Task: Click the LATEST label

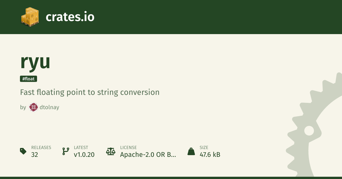Action: 81,147
